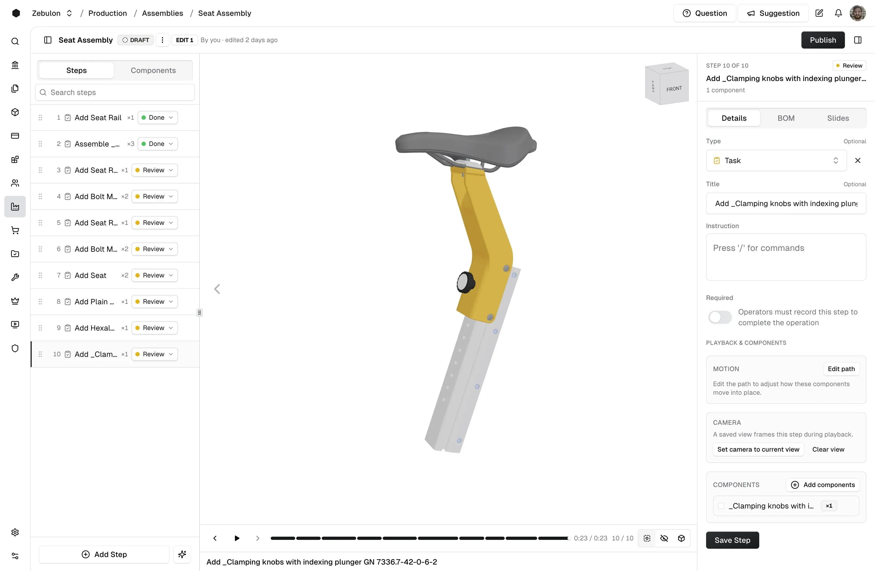This screenshot has width=875, height=571.
Task: Click Set camera to current view
Action: (x=758, y=449)
